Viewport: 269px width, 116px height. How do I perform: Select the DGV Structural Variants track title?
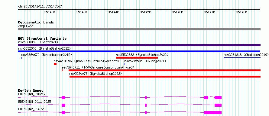(x=42, y=38)
